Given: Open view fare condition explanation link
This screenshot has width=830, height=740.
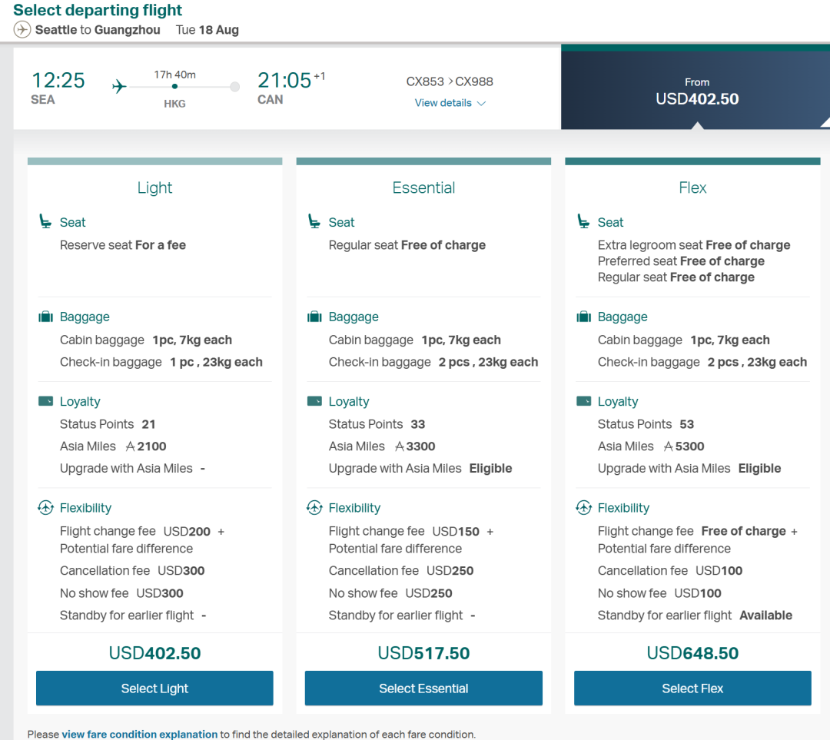Looking at the screenshot, I should pos(140,734).
